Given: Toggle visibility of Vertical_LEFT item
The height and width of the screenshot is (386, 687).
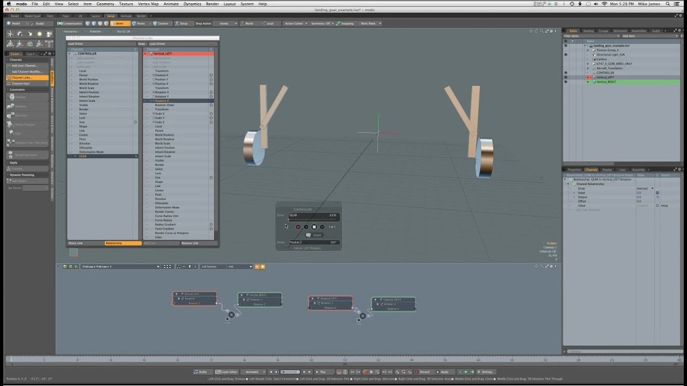Looking at the screenshot, I should (x=566, y=77).
